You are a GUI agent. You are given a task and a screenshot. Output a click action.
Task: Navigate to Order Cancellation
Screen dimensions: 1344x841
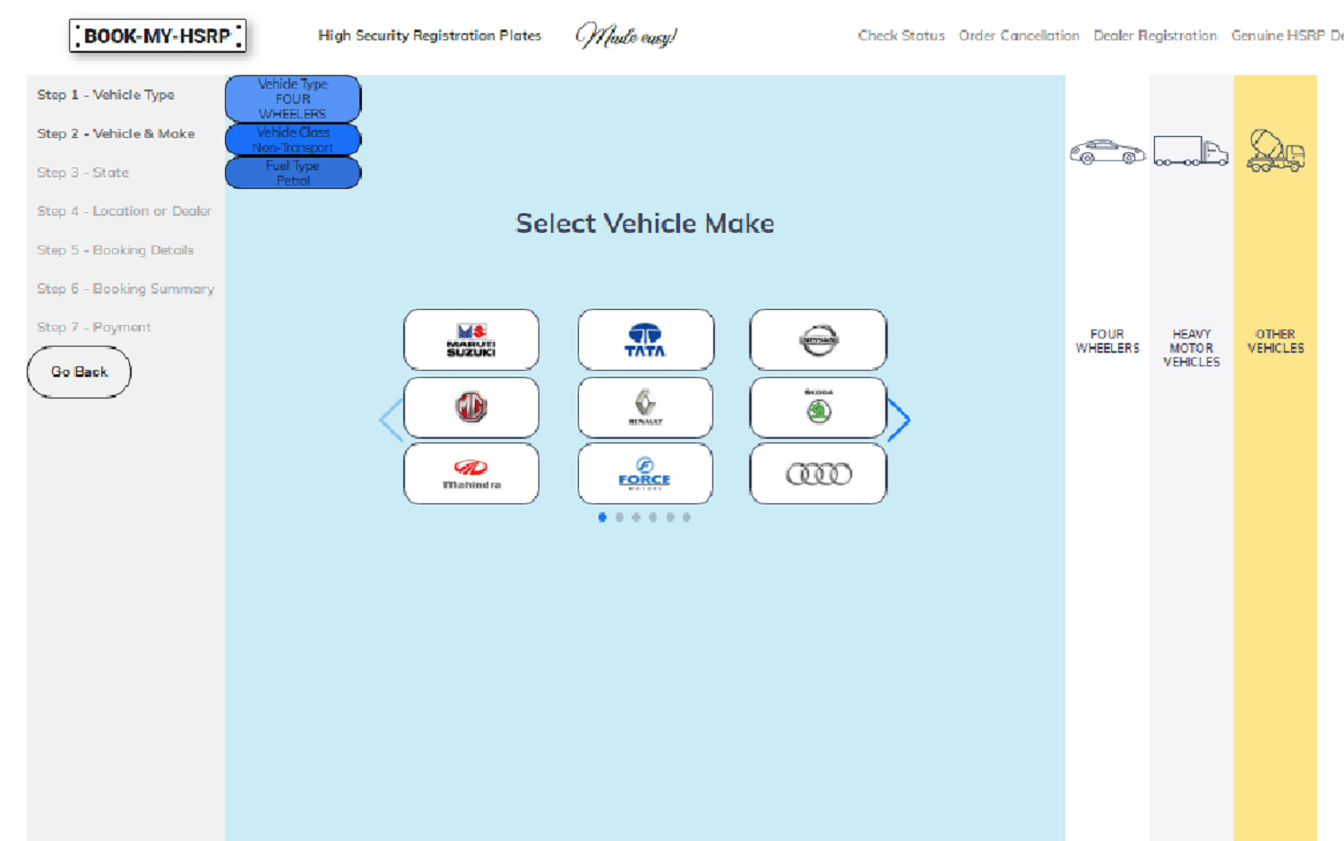(x=1019, y=36)
